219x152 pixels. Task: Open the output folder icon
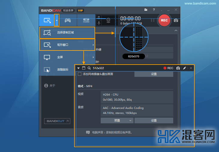(146, 10)
